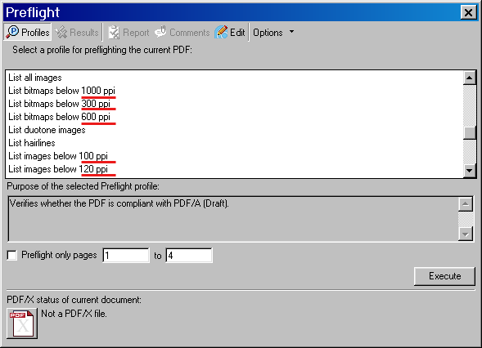Viewport: 482px width, 348px height.
Task: Click the end page field containing 4
Action: click(189, 256)
